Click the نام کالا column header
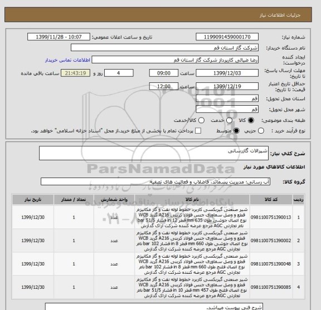Screen dimensions: 321x310 click(x=192, y=199)
